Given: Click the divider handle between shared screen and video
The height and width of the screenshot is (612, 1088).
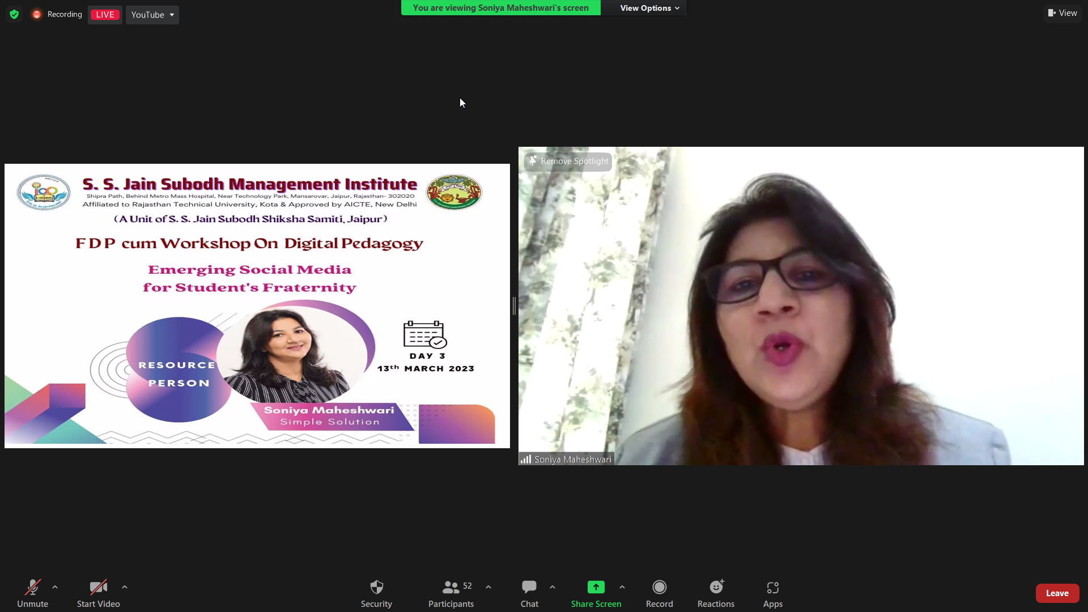Looking at the screenshot, I should pos(514,306).
